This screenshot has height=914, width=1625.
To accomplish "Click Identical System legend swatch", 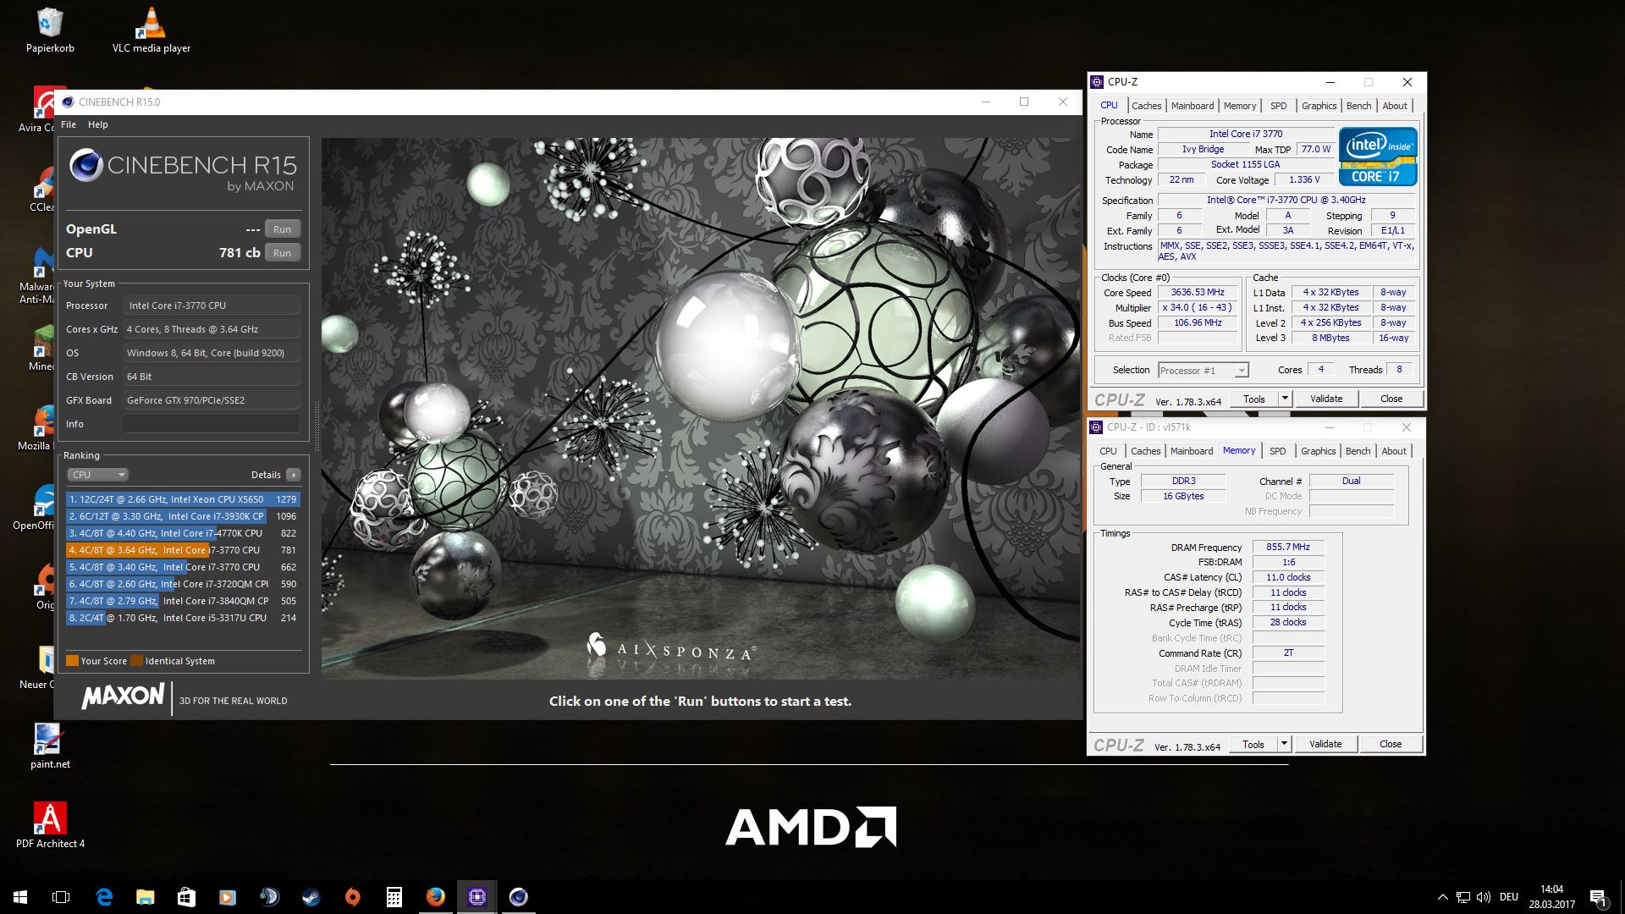I will [x=136, y=661].
